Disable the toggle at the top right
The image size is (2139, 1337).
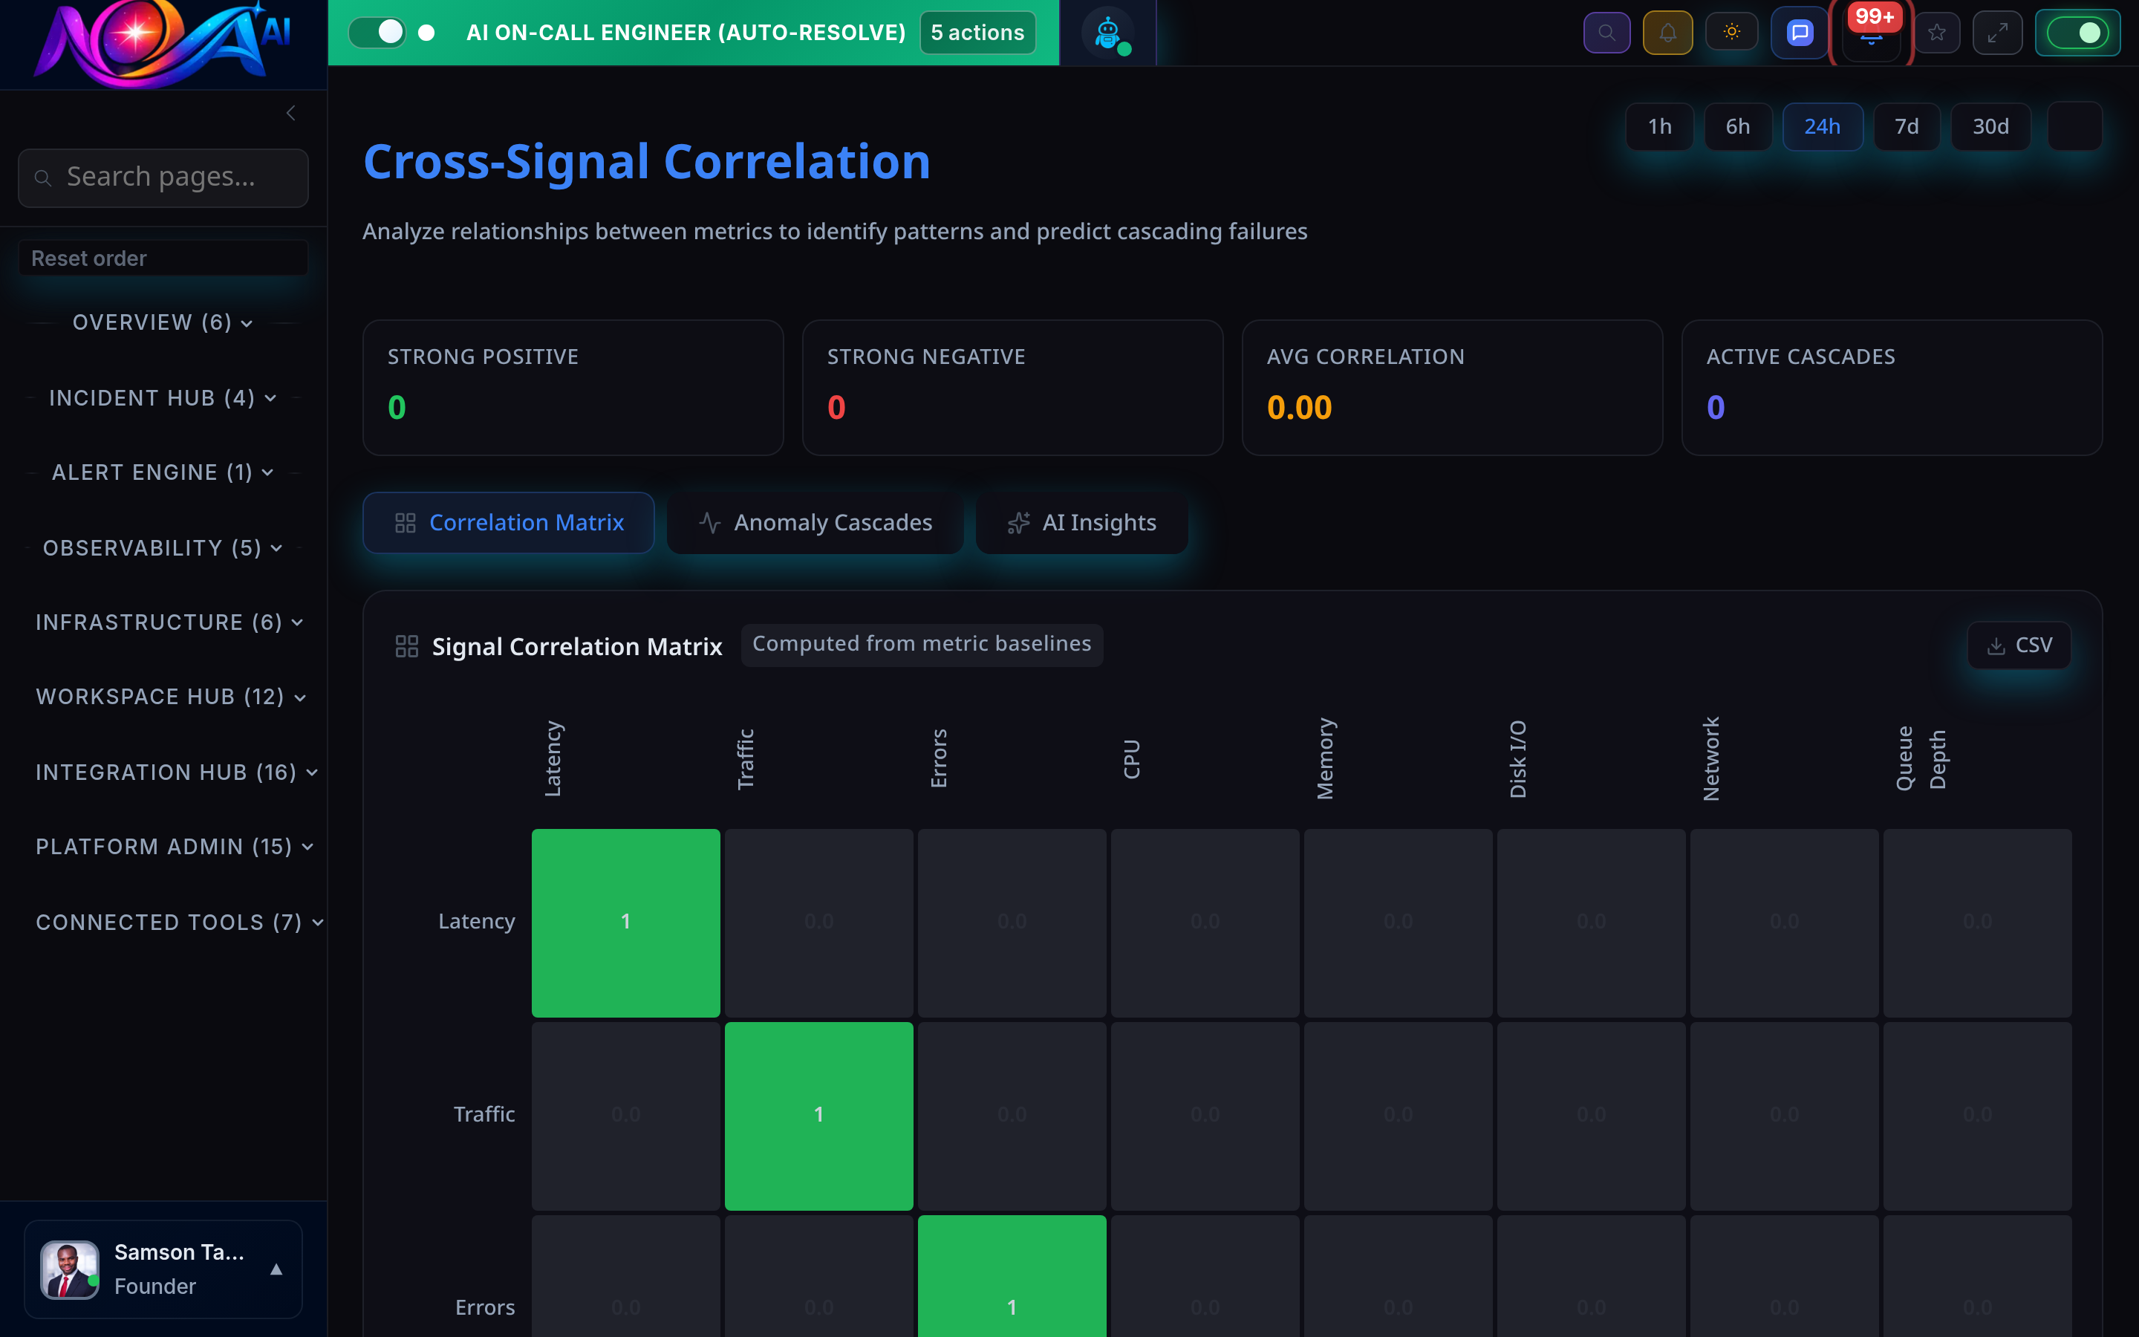[x=2078, y=32]
